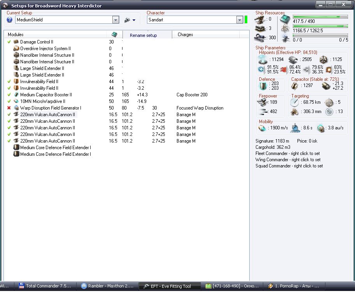Click the explosive resistance icon showing 83%
This screenshot has height=296, width=355.
tap(329, 70)
